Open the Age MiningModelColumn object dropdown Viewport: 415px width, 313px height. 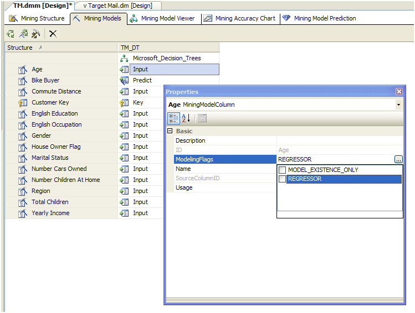pos(398,105)
